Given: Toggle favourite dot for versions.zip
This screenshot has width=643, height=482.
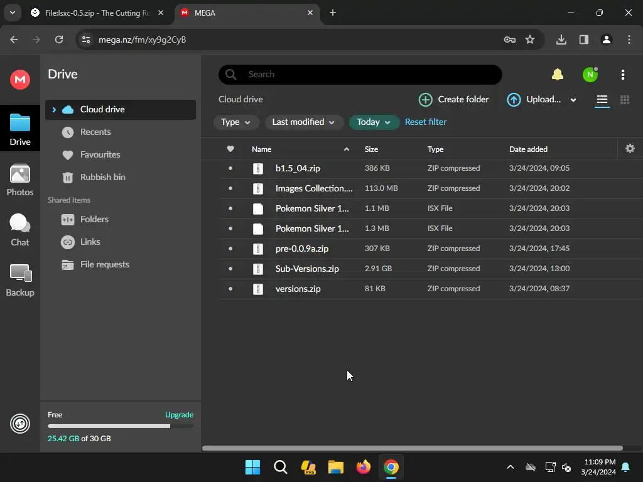Looking at the screenshot, I should click(230, 289).
